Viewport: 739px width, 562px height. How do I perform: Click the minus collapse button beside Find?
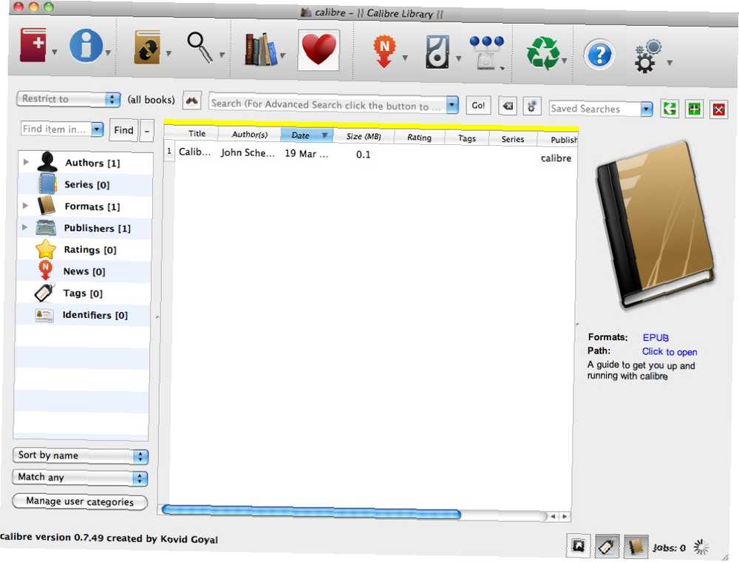coord(146,131)
